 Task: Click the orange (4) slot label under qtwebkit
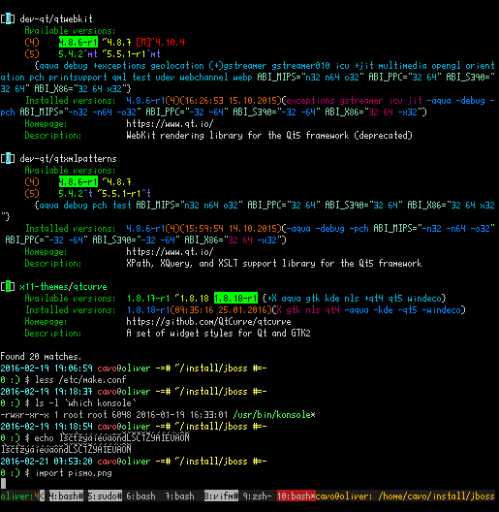click(x=32, y=43)
